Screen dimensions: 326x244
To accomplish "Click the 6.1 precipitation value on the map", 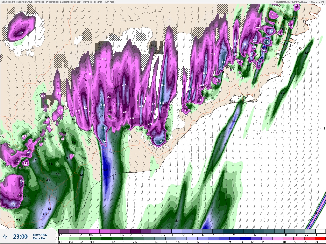I will 141,107.
